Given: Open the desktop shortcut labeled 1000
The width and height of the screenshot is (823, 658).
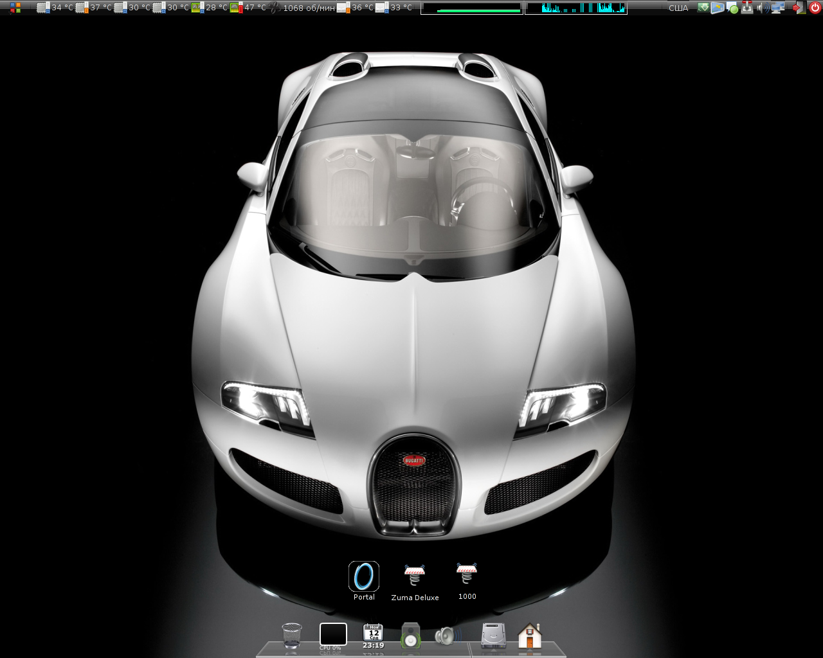Looking at the screenshot, I should pyautogui.click(x=467, y=580).
